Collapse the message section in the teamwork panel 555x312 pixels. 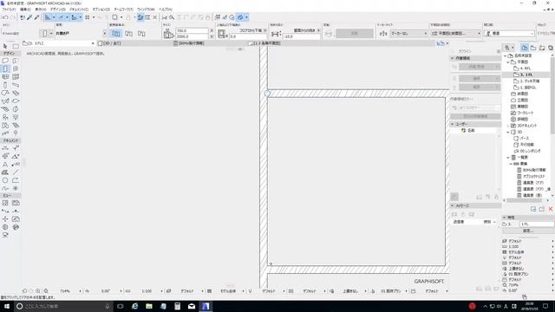pos(453,205)
